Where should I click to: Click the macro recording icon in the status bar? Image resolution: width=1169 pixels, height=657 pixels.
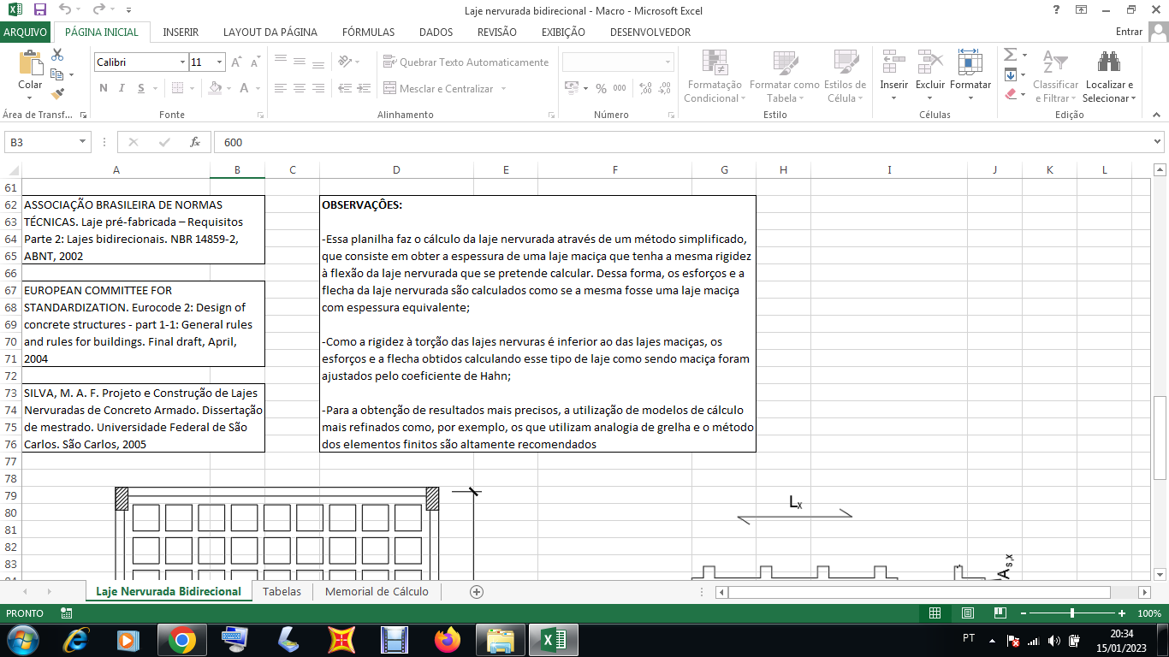click(66, 613)
